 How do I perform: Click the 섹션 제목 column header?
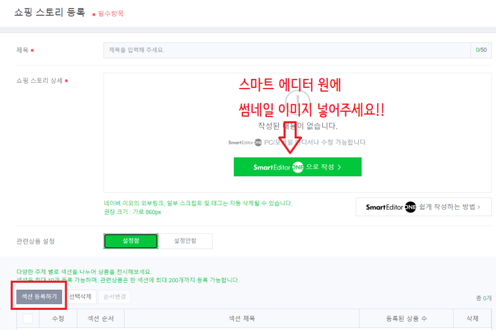coord(242,319)
